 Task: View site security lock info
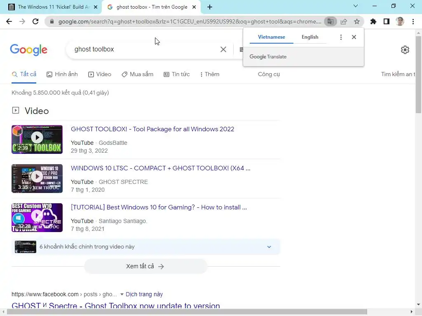coord(52,21)
